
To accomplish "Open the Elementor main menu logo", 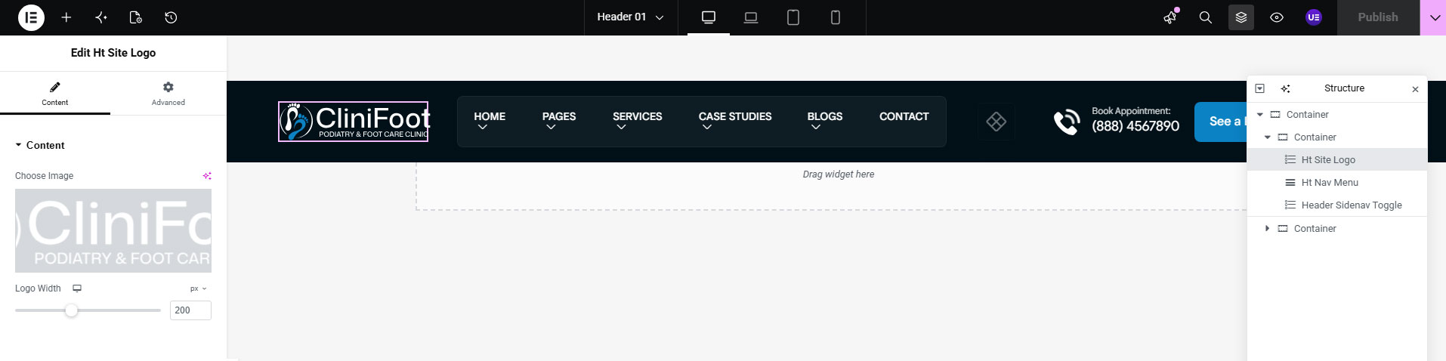I will (31, 17).
